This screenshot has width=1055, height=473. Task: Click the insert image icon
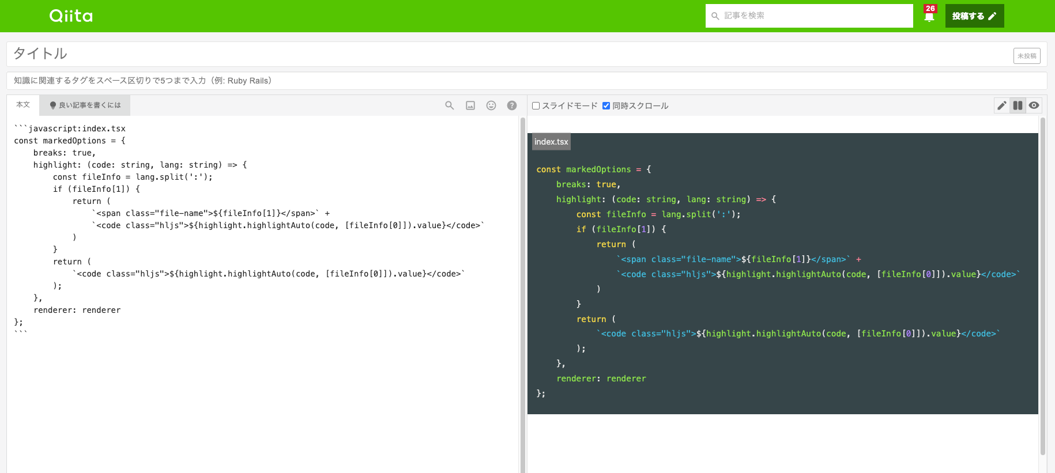[x=470, y=105]
